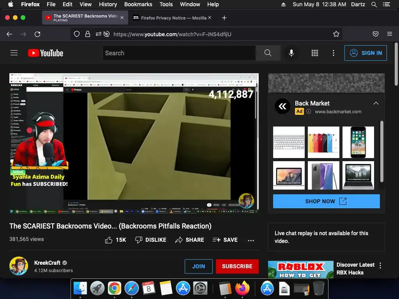Open the YouTube apps grid icon

(x=315, y=53)
